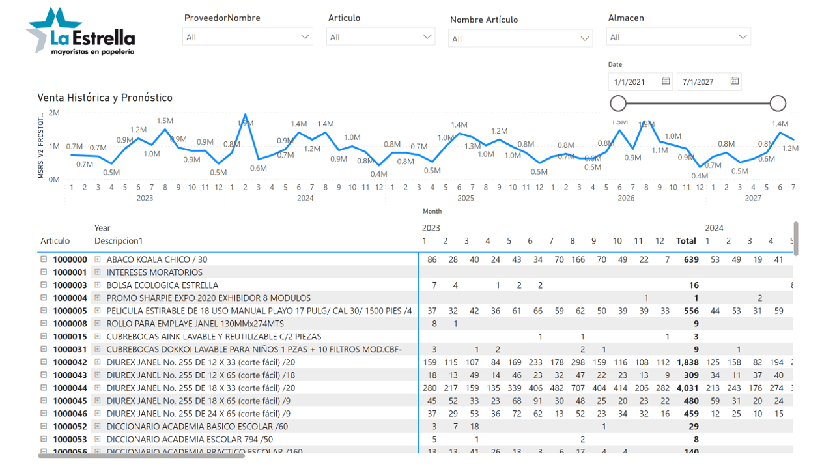Open the Almacen dropdown
This screenshot has height=469, width=822.
679,37
